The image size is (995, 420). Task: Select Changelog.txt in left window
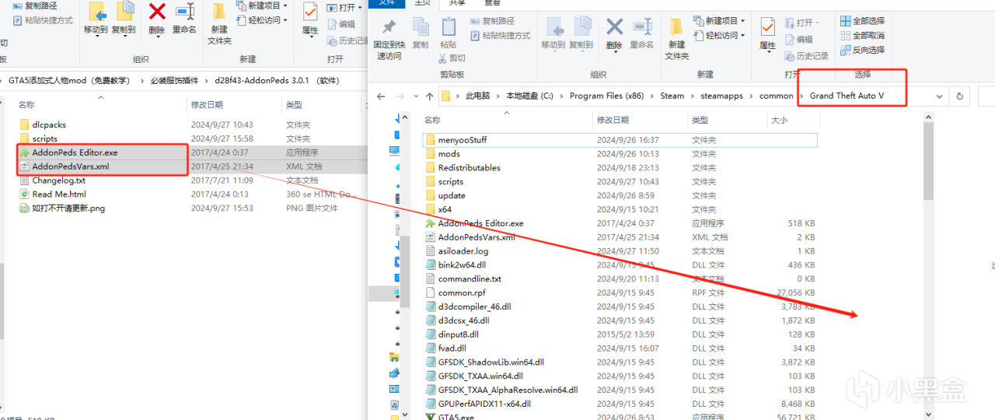pyautogui.click(x=53, y=180)
